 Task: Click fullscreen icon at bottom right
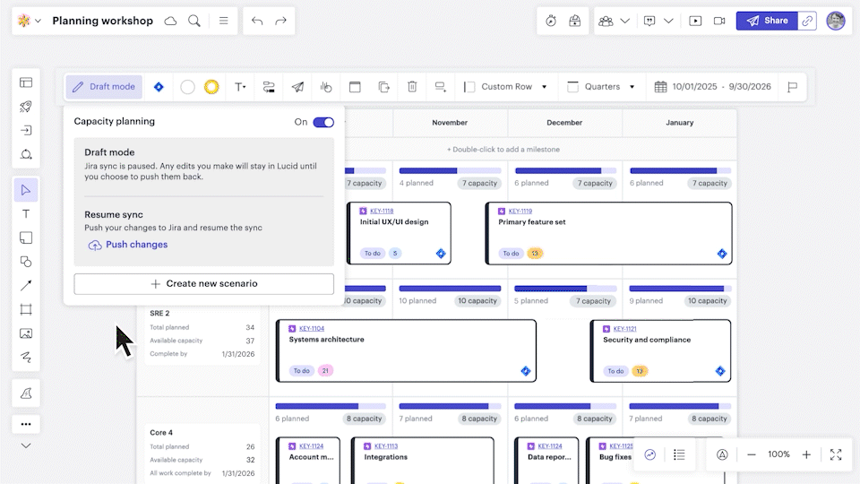[835, 454]
